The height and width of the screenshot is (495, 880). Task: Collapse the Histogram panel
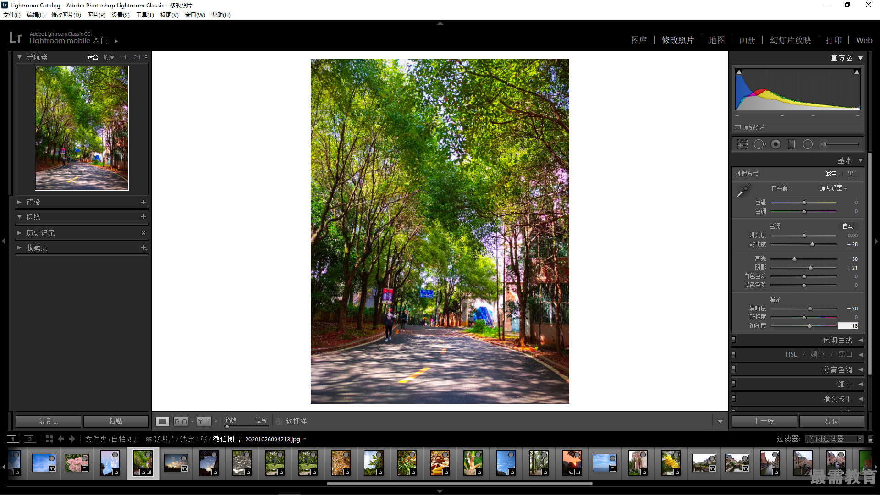861,58
